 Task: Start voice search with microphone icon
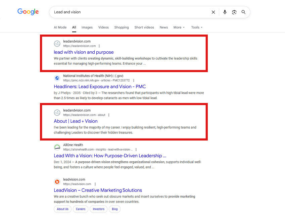point(225,12)
